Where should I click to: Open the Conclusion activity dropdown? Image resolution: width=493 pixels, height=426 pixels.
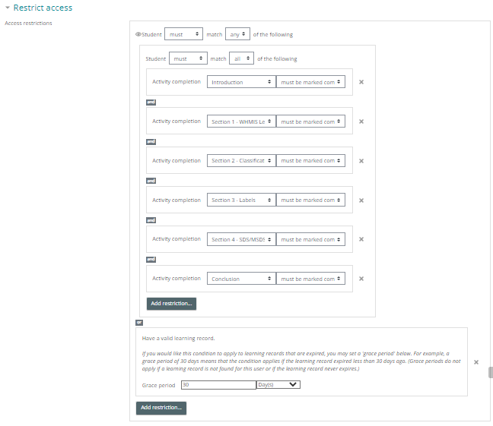(241, 279)
